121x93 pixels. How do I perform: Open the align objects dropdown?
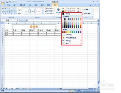pos(78,8)
